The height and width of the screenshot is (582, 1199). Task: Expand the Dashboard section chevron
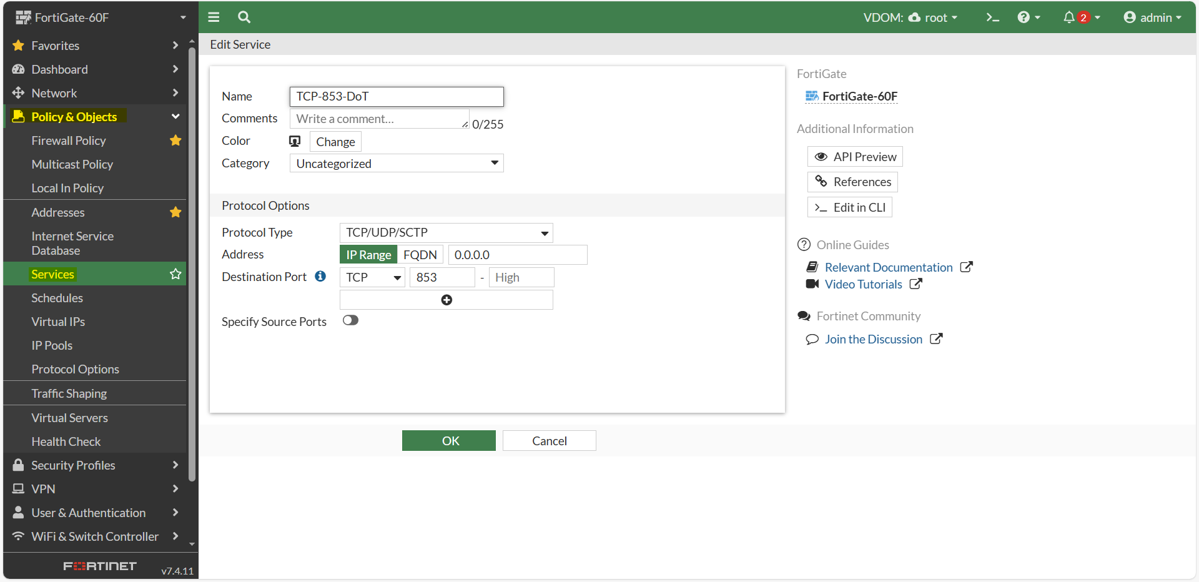point(175,69)
